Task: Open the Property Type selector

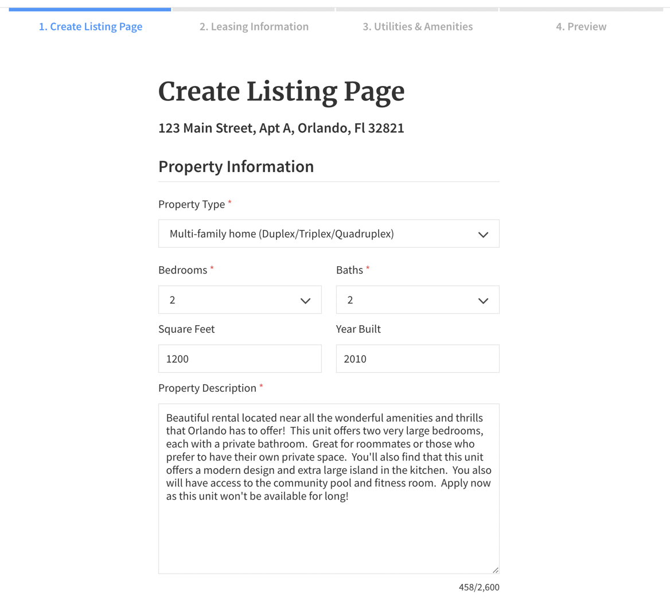Action: coord(329,233)
